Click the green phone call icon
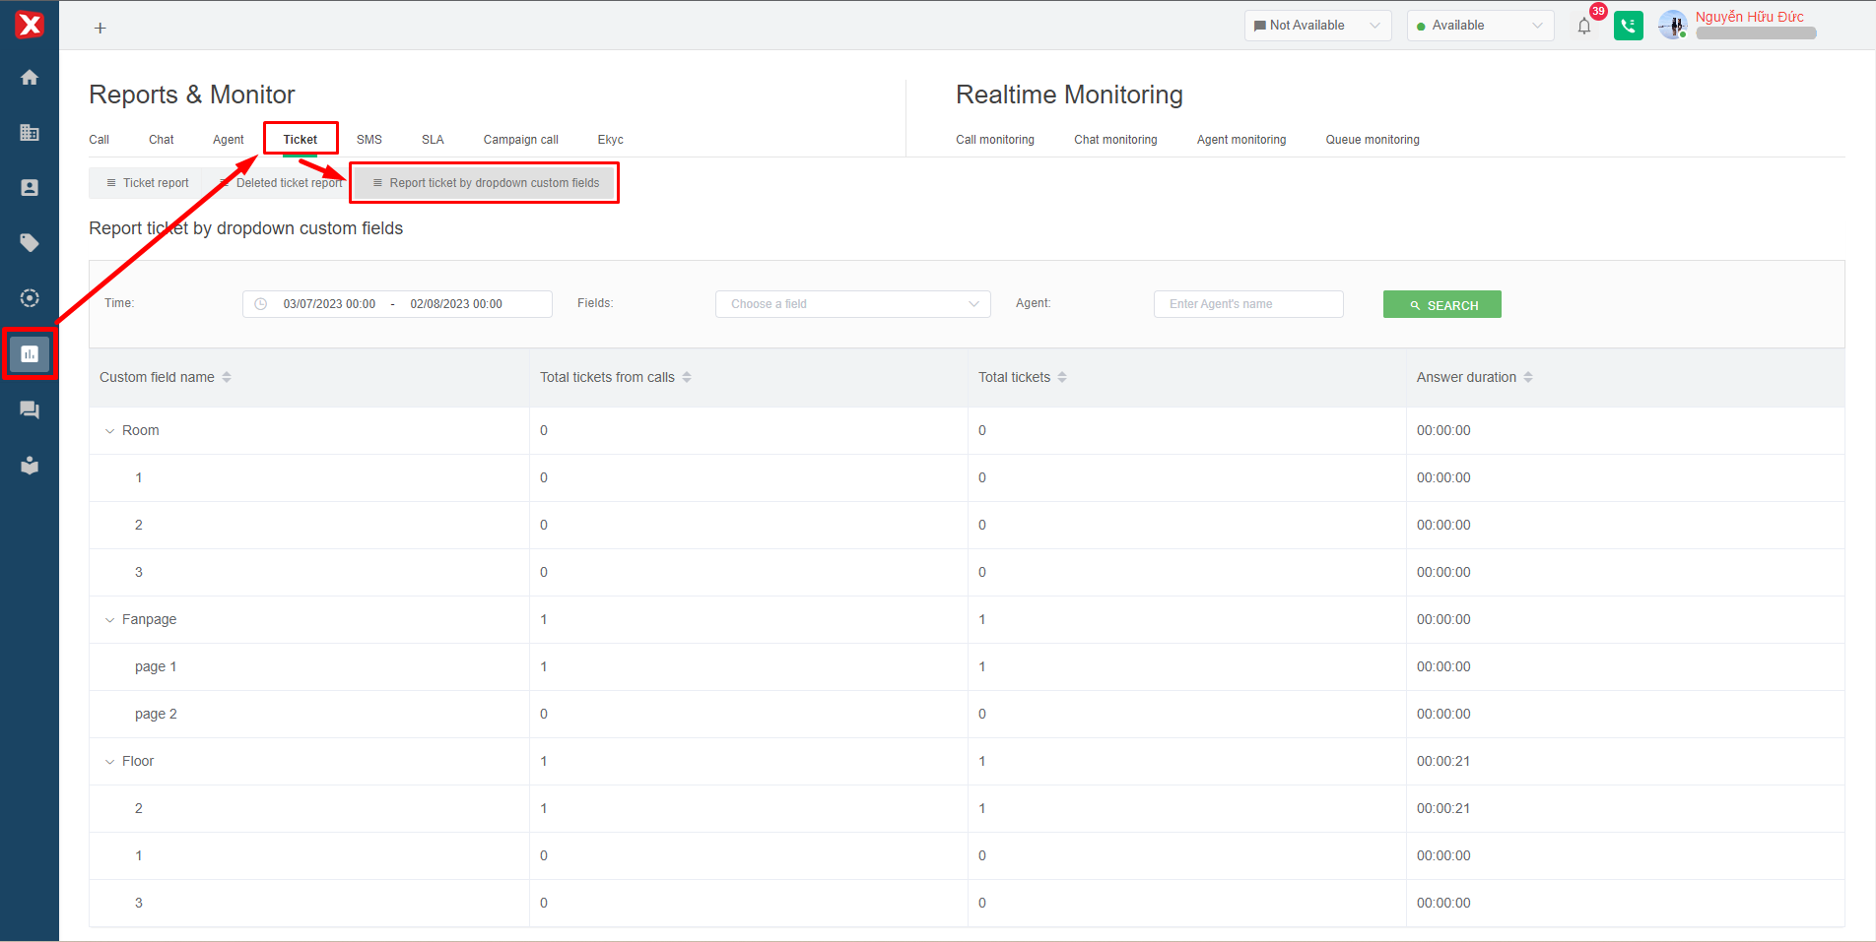This screenshot has width=1876, height=942. tap(1628, 27)
